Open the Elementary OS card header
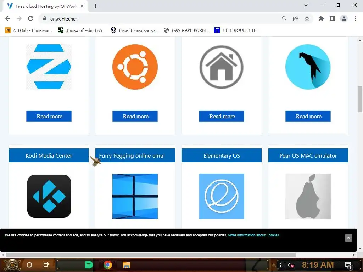 click(x=222, y=155)
